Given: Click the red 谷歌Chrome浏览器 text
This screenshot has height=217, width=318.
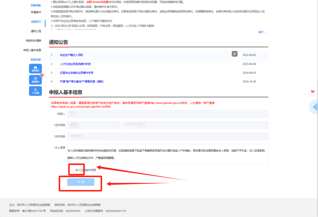Looking at the screenshot, I should click(x=97, y=2).
